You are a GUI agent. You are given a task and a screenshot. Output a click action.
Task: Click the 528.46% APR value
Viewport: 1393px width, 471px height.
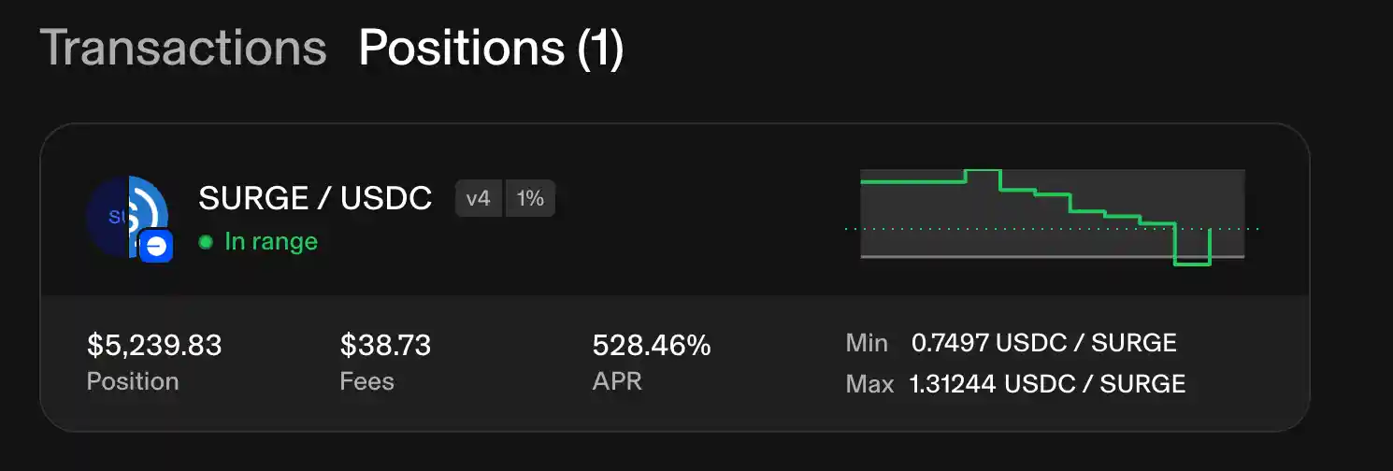[x=652, y=346]
